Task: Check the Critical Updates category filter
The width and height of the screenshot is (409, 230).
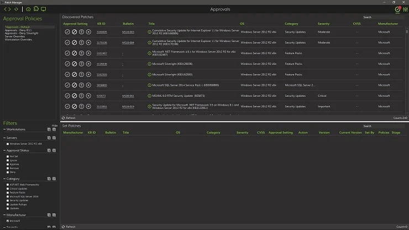Action: [8, 189]
